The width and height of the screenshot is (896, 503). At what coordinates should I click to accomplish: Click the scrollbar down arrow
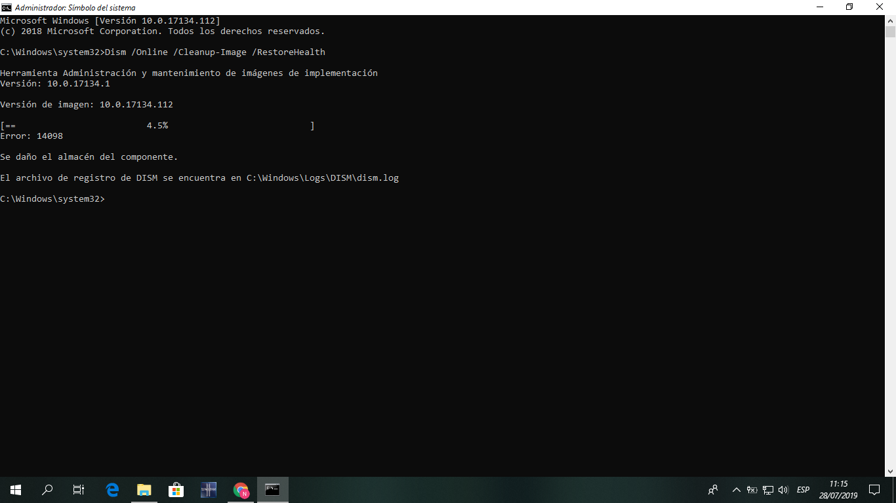(890, 471)
